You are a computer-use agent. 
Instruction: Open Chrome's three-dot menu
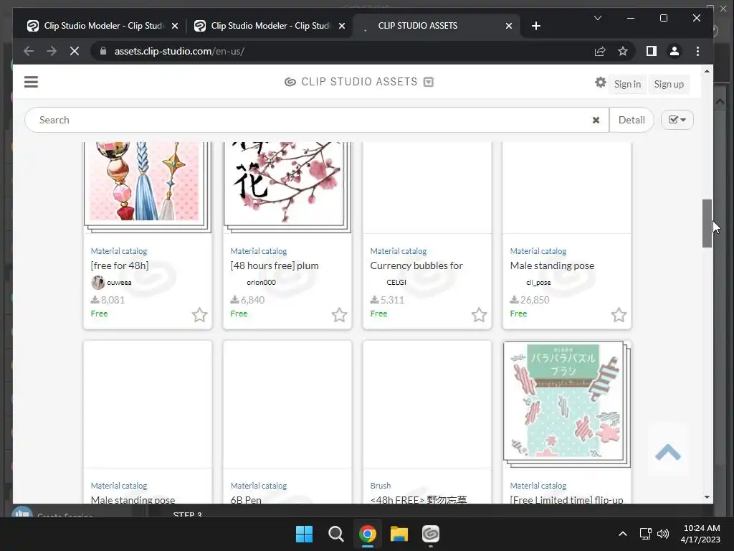click(x=697, y=52)
